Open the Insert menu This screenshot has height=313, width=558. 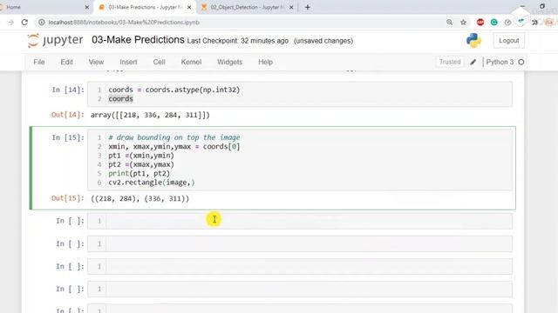click(128, 62)
